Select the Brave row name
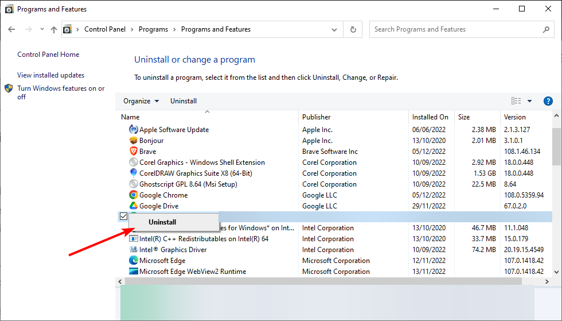562x321 pixels. (x=148, y=151)
